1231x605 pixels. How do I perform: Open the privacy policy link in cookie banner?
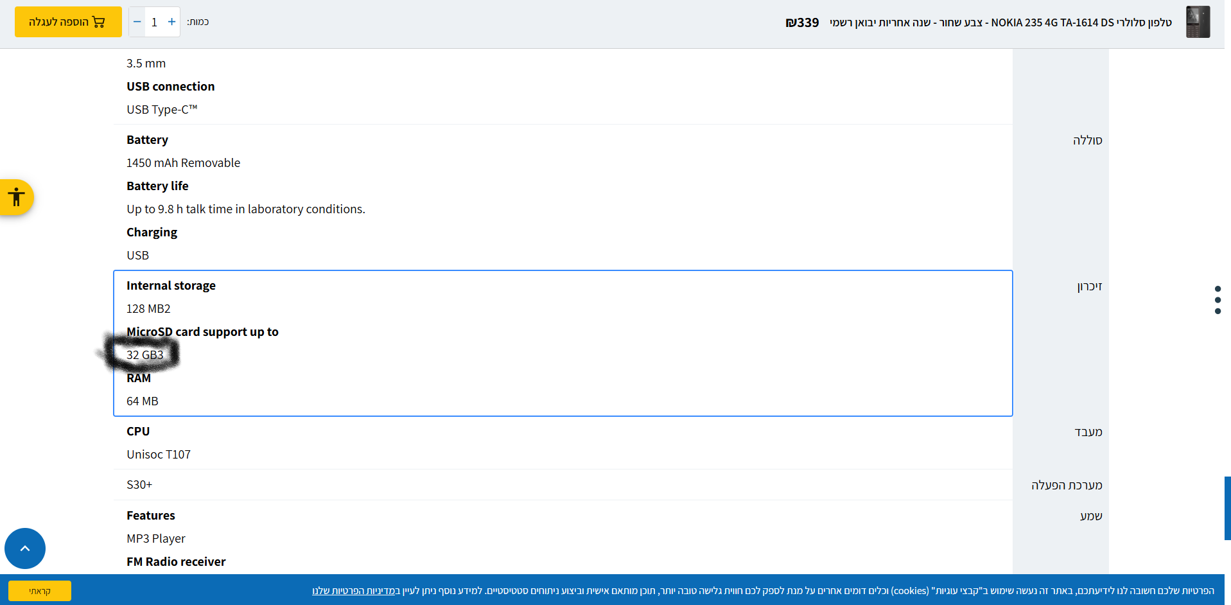356,591
